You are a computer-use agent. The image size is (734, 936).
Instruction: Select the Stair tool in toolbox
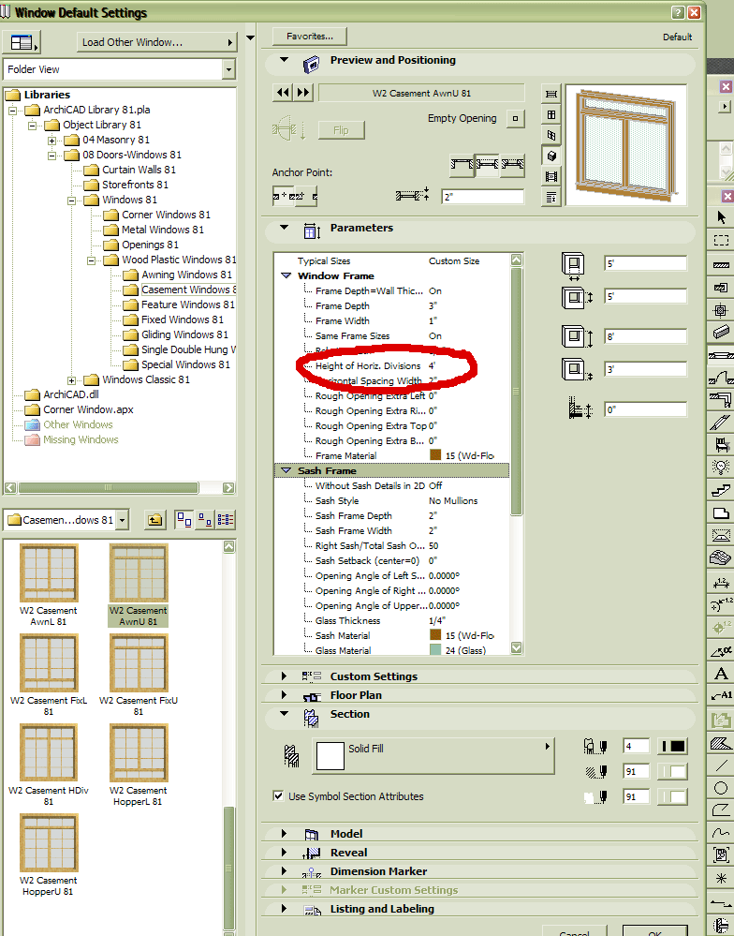click(x=721, y=489)
